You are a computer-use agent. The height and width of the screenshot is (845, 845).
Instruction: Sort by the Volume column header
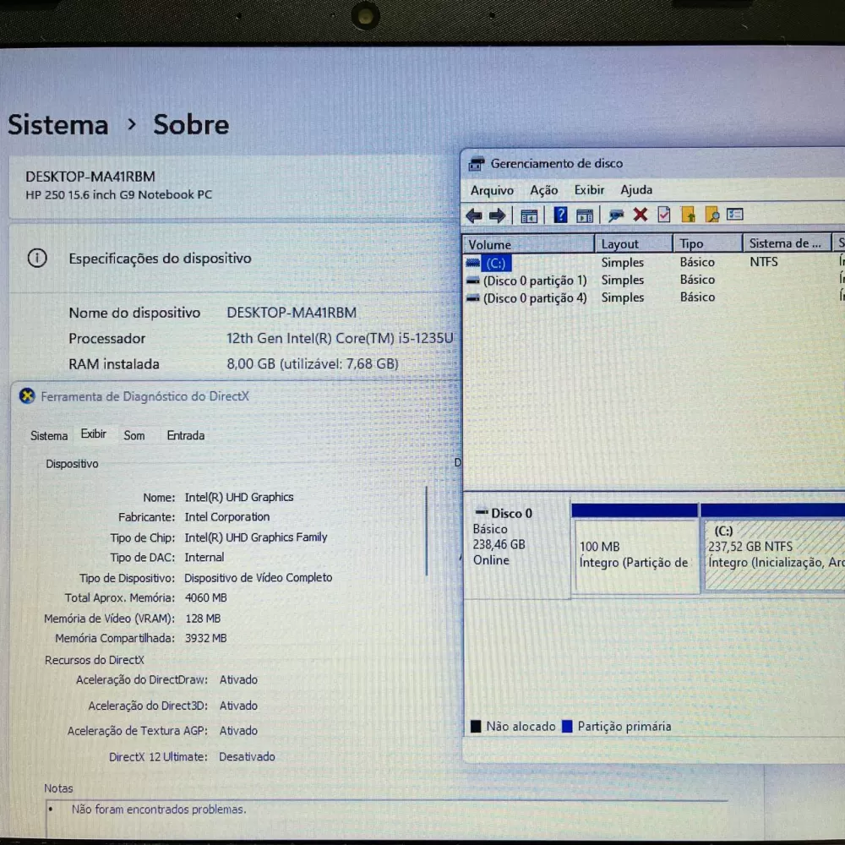tap(529, 244)
